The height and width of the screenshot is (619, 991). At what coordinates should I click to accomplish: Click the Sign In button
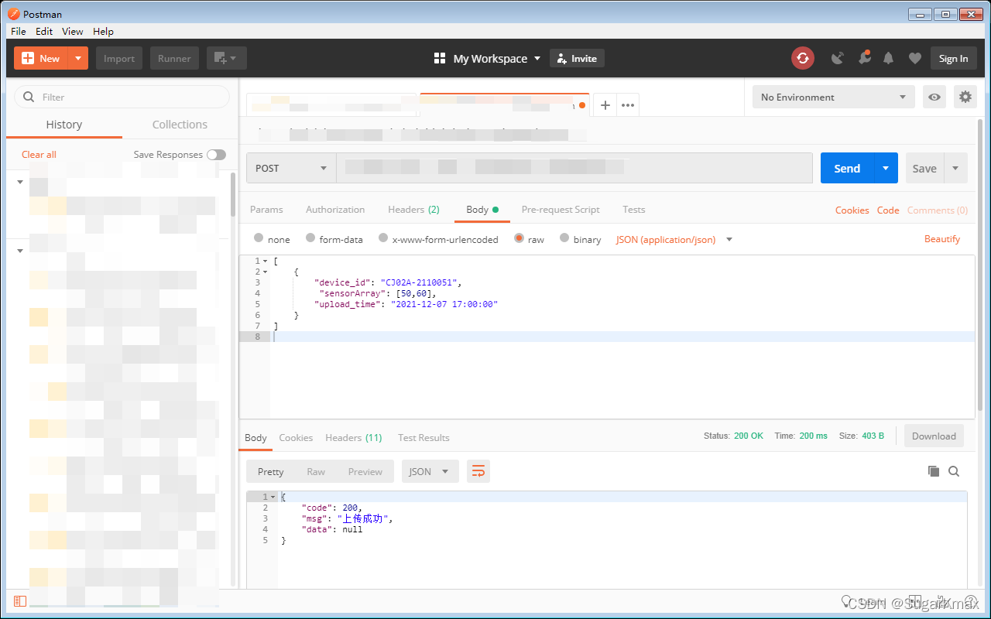[953, 58]
